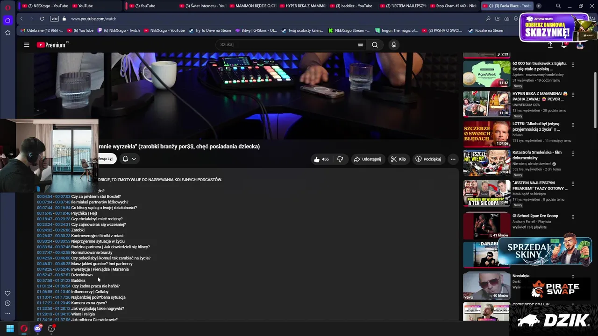The width and height of the screenshot is (598, 336).
Task: Open 'Katastrofa Smoleńska' video thumbnail
Action: tap(487, 162)
